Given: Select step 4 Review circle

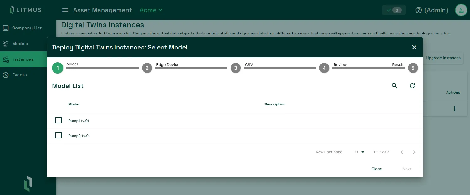Looking at the screenshot, I should [324, 68].
